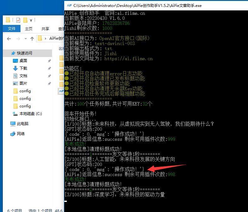
Task: Open the quick access toolbar customize dropdown
Action: click(x=31, y=20)
